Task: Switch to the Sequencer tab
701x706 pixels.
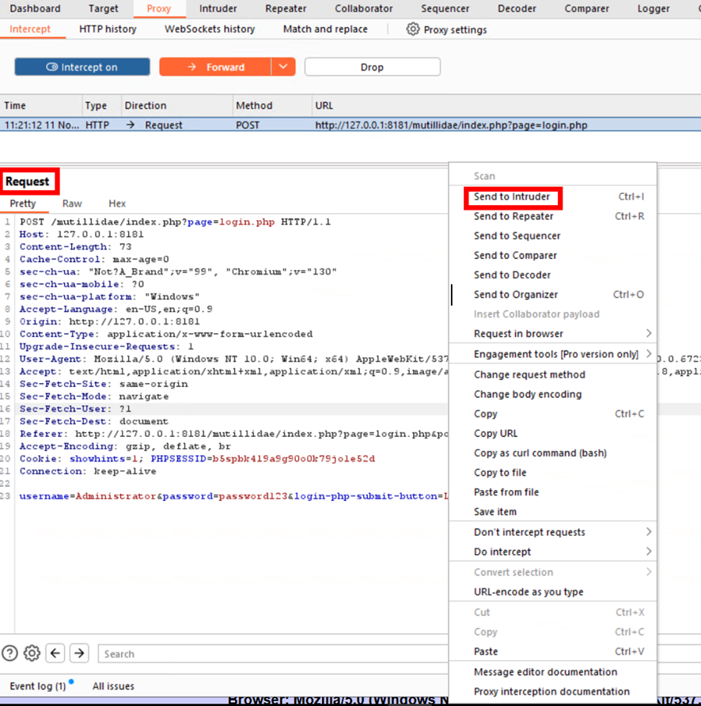Action: (x=445, y=9)
